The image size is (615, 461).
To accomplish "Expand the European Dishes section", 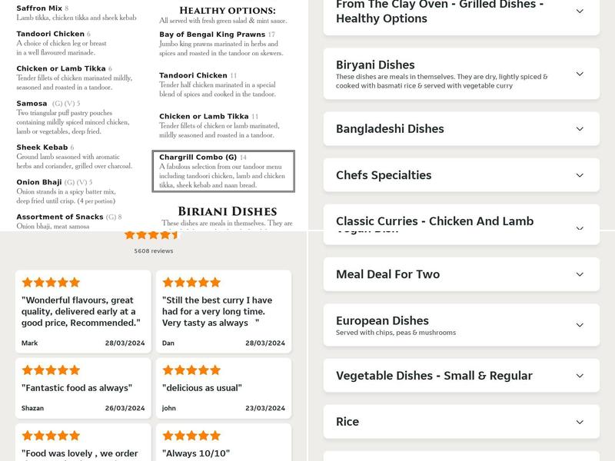I will [x=460, y=326].
